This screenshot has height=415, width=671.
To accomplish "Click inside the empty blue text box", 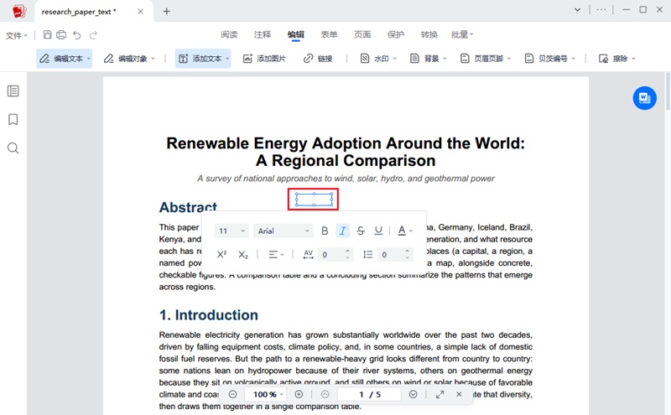I will [x=314, y=200].
